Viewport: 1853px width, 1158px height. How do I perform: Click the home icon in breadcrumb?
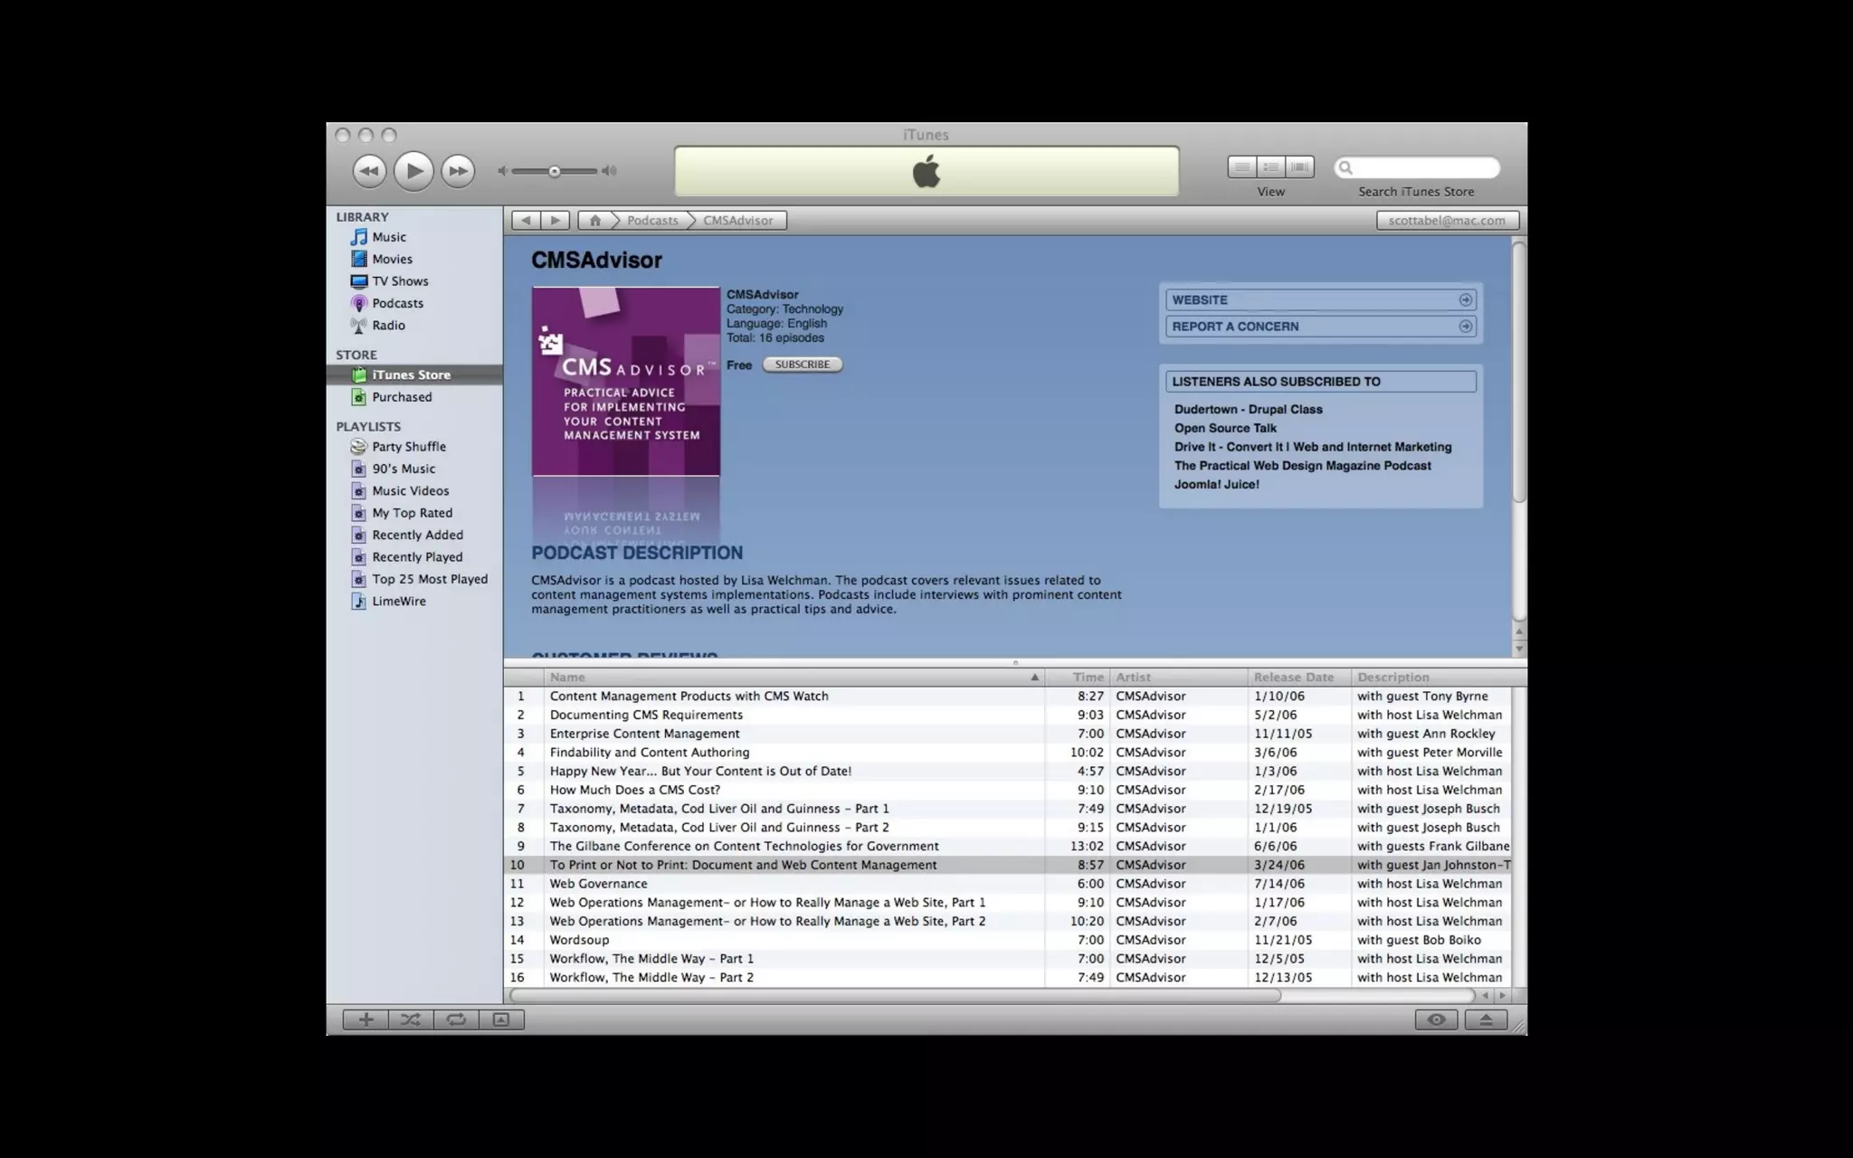594,220
